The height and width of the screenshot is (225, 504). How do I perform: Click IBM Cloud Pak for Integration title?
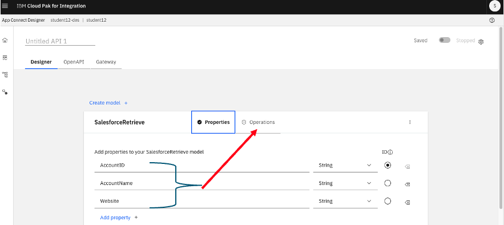[x=51, y=6]
